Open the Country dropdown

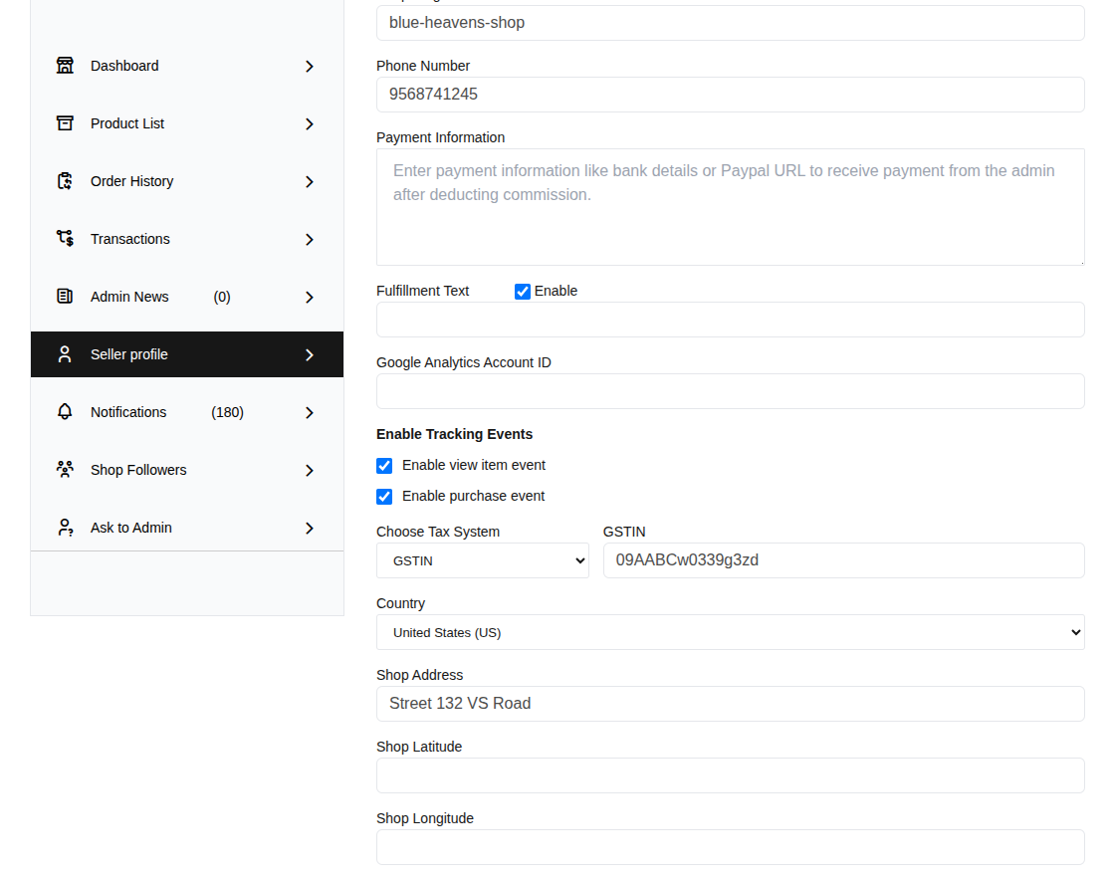coord(730,631)
